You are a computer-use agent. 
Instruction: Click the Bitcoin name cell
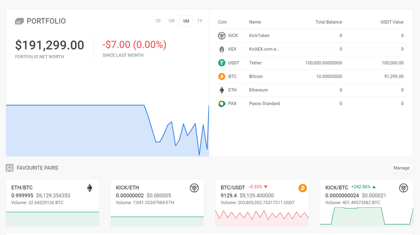256,76
